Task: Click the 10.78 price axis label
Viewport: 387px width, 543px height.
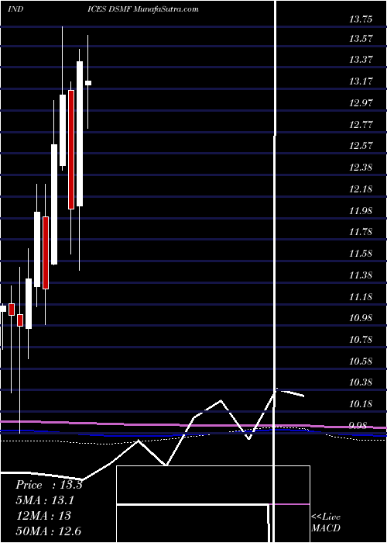Action: (x=361, y=340)
